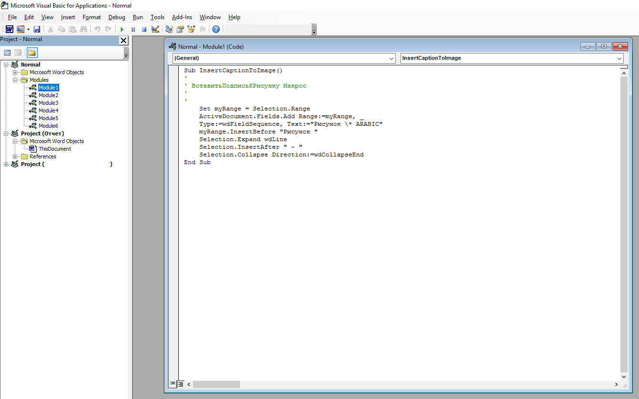Click the Reset stop icon

point(144,29)
